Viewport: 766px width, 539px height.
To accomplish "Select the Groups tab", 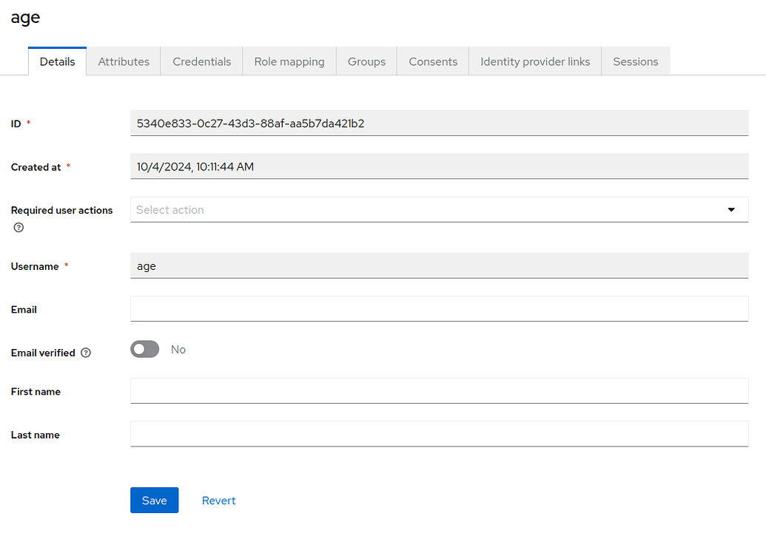I will (x=366, y=61).
